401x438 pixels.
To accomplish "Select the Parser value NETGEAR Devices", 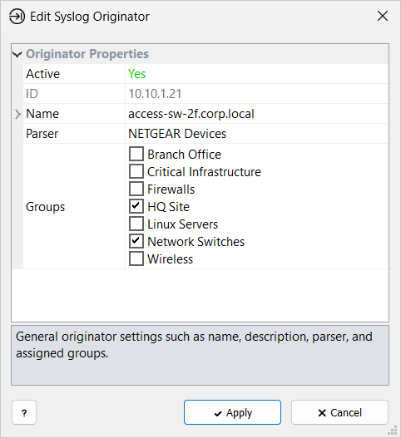I will click(x=177, y=134).
